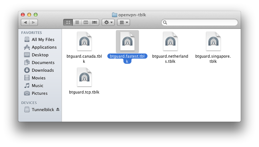Viewport: 259px width, 147px height.
Task: Select the btguard.singapore.tblk file icon
Action: tap(213, 41)
